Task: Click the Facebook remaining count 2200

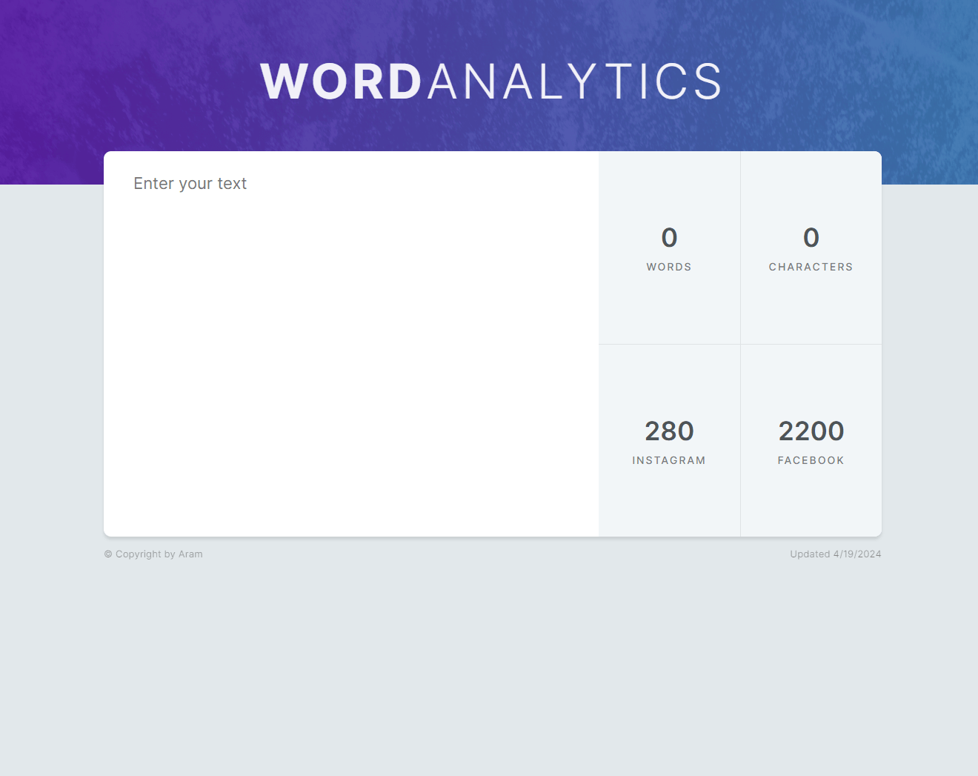Action: (x=811, y=431)
